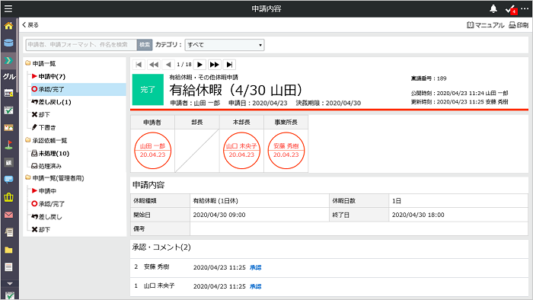Open the chat bubble sidebar icon
The image size is (533, 300).
click(8, 180)
